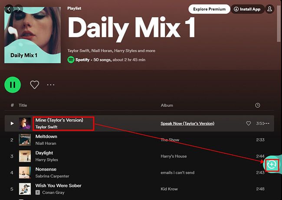The height and width of the screenshot is (200, 282).
Task: Pause playback with the green button
Action: (13, 85)
